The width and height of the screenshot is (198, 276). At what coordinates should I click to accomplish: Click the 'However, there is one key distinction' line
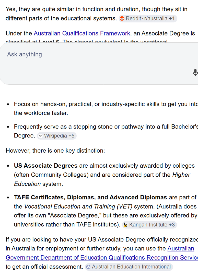pos(55,151)
